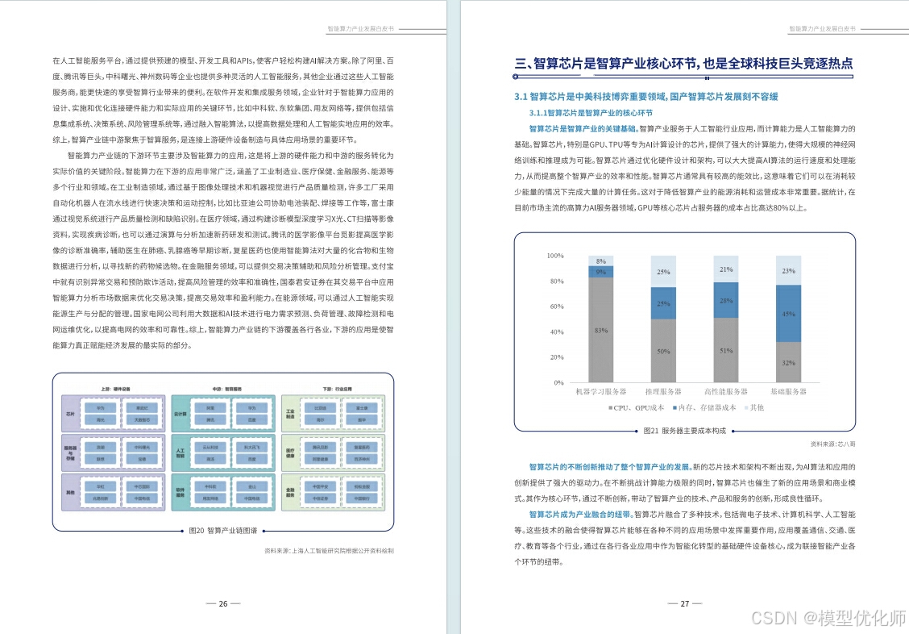Click page 26 header 智能算力产业发展白皮书
The width and height of the screenshot is (909, 634).
[360, 28]
